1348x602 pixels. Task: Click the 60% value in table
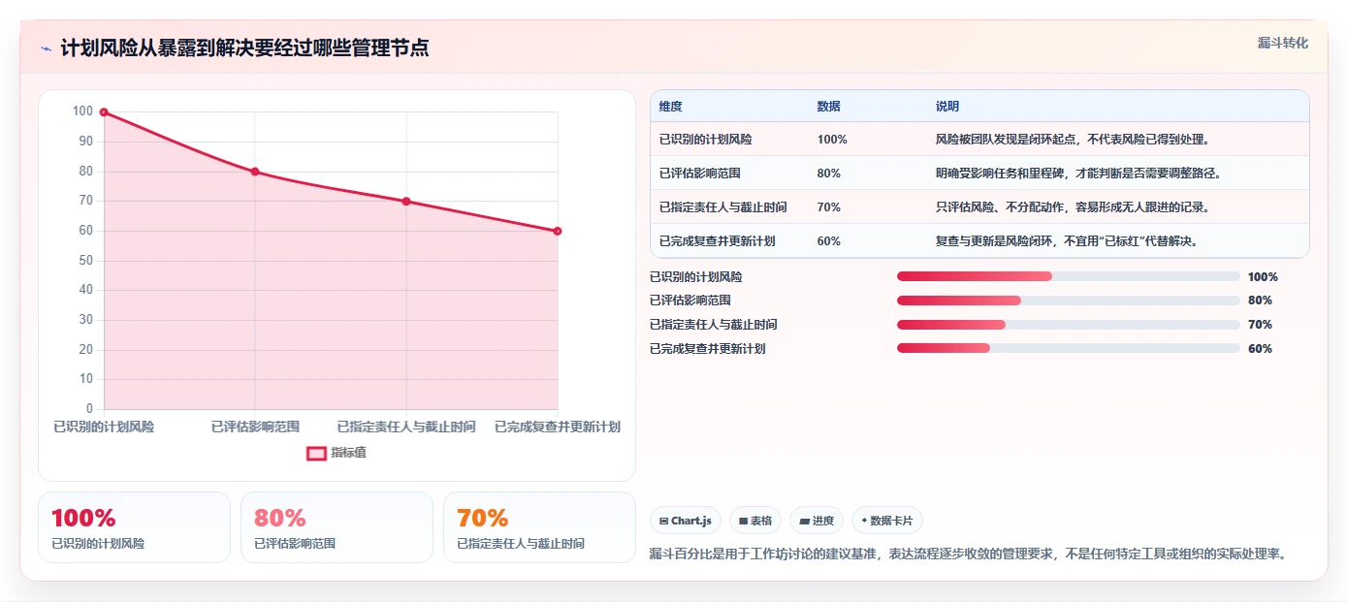[829, 241]
